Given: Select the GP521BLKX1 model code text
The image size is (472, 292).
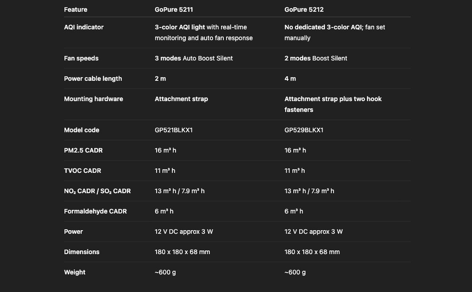Looking at the screenshot, I should coord(174,130).
